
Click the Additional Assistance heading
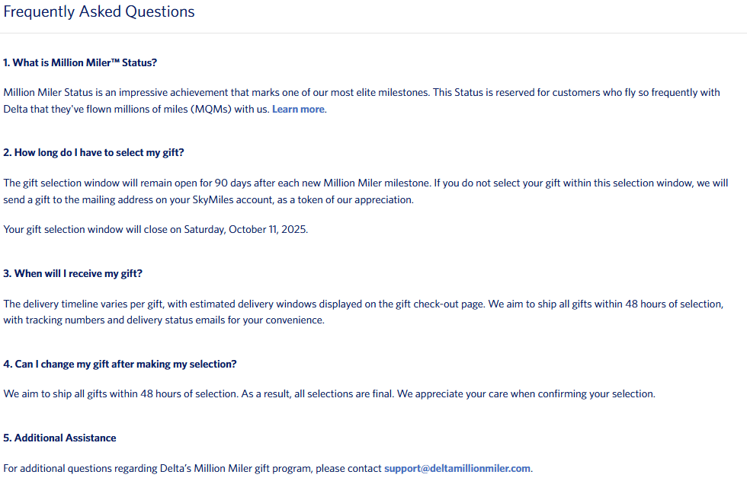(x=59, y=438)
